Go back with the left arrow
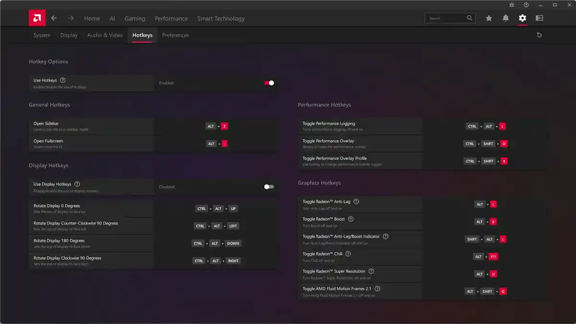576x324 pixels. (x=54, y=18)
